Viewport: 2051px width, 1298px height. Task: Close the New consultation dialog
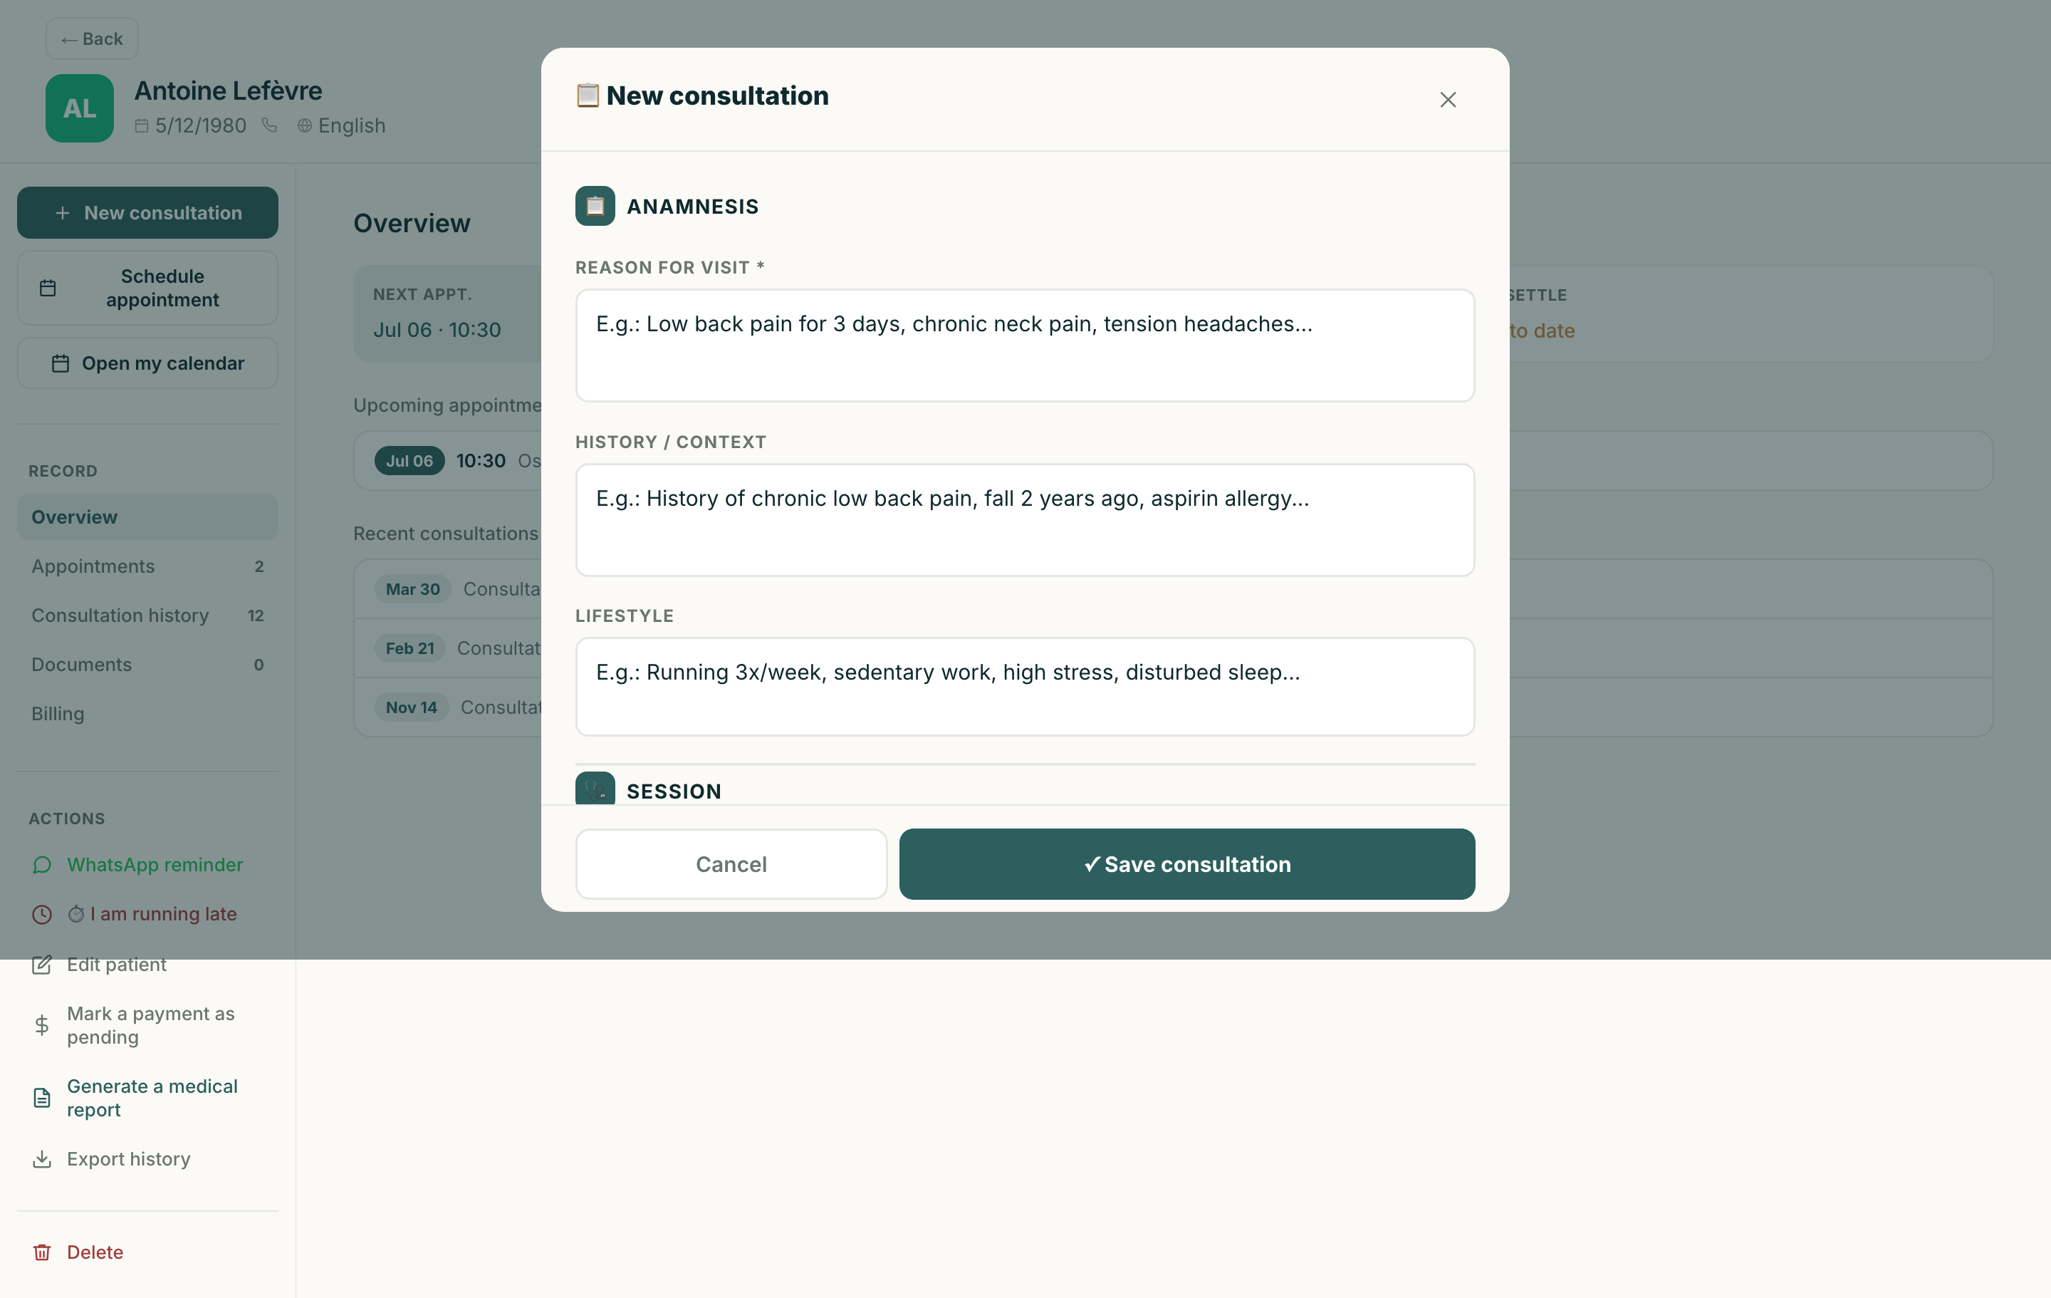tap(1447, 100)
